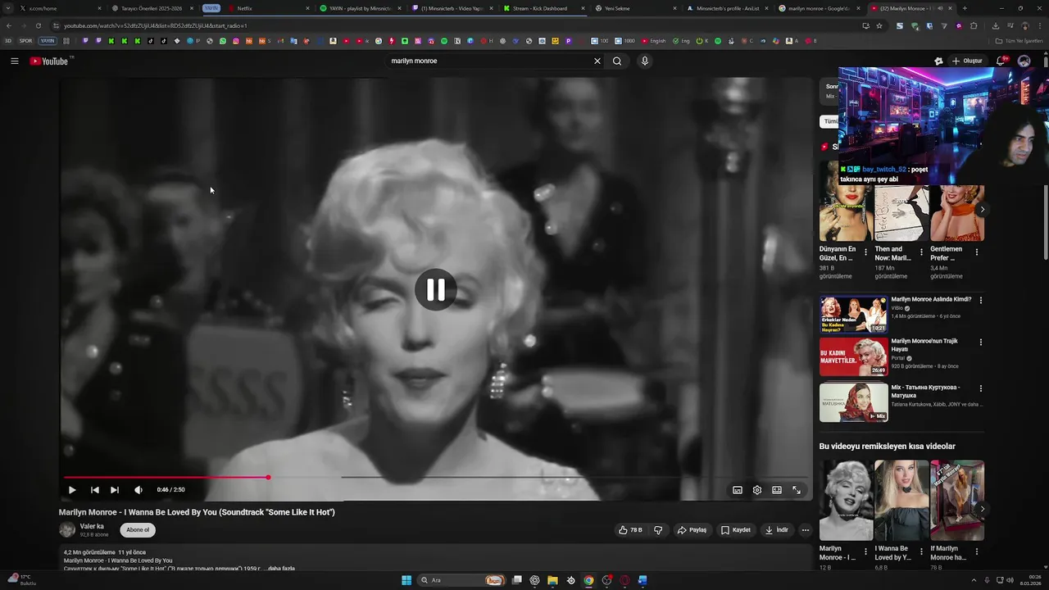Switch to Tarayıcı Önerileri 2025-2026 tab
This screenshot has height=590, width=1049.
coord(152,8)
